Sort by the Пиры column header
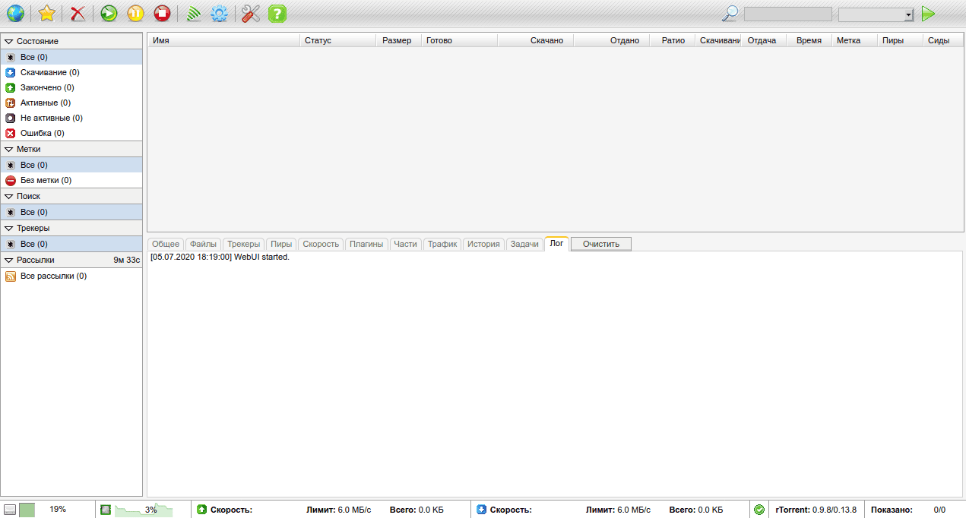Image resolution: width=966 pixels, height=518 pixels. [x=900, y=40]
